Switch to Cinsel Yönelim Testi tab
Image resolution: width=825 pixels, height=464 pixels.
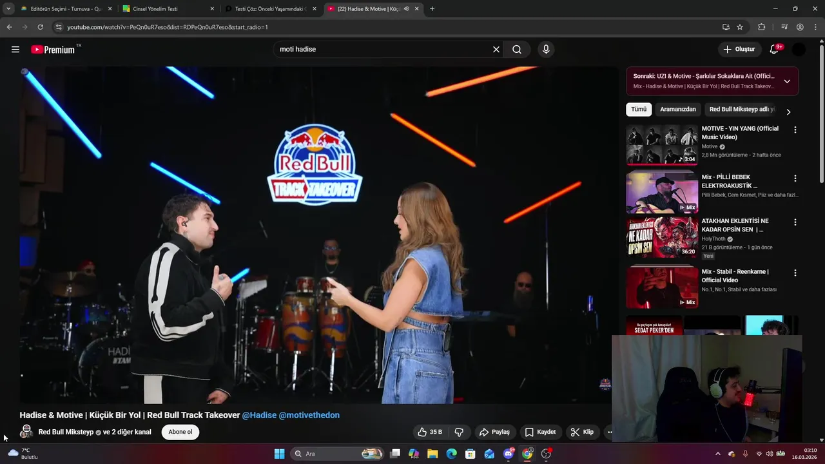[168, 9]
